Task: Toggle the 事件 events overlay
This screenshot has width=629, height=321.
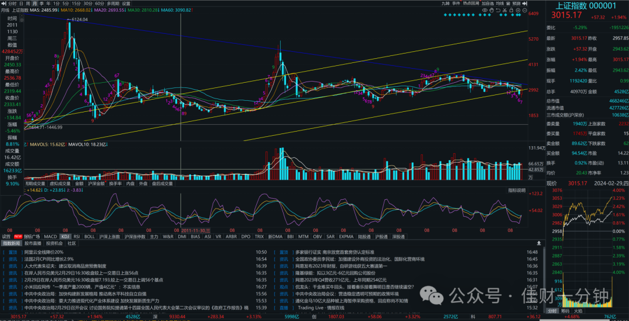Action: coord(456,3)
